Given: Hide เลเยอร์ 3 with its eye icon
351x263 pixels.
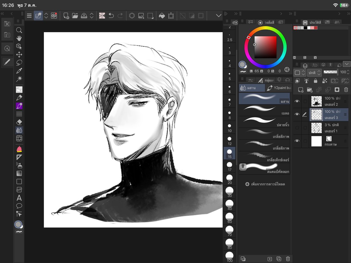Looking at the screenshot, I should pos(297,115).
